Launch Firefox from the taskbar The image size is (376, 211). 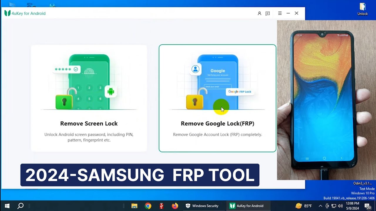click(x=175, y=206)
